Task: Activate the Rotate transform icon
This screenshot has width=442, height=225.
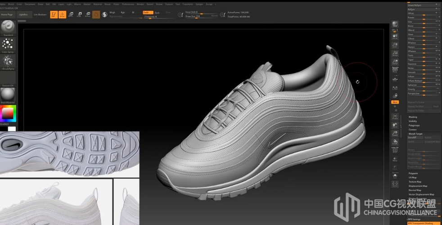Action: tap(88, 14)
